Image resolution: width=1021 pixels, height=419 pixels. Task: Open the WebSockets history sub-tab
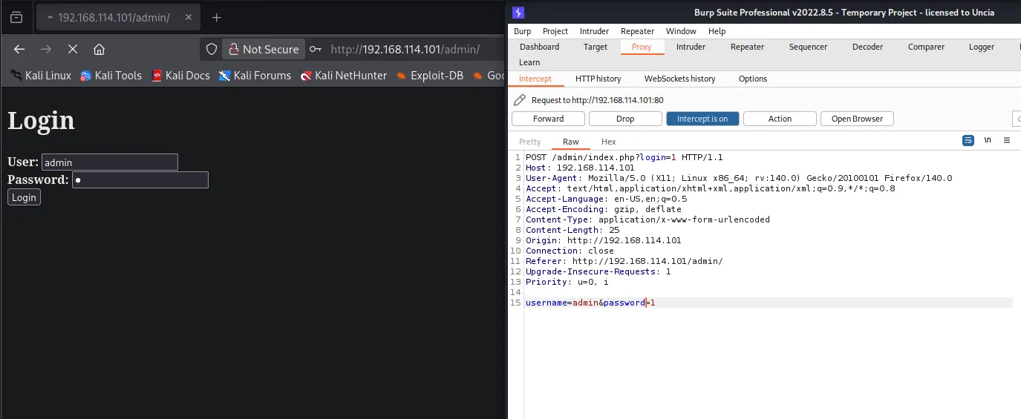pyautogui.click(x=679, y=79)
